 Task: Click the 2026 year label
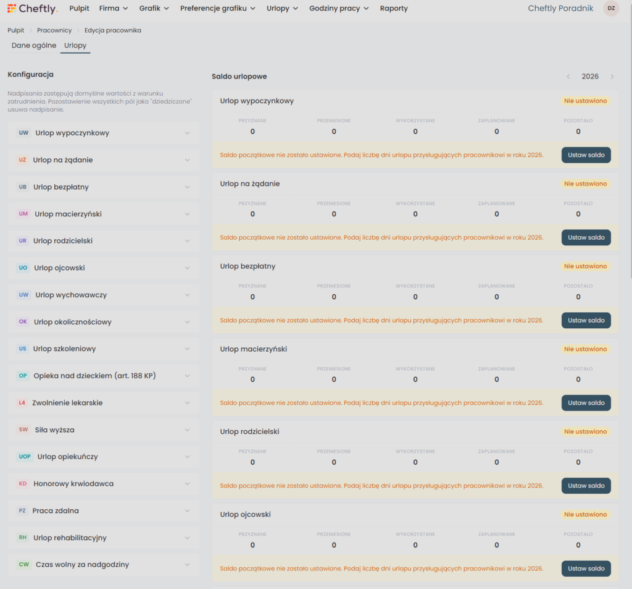click(590, 76)
